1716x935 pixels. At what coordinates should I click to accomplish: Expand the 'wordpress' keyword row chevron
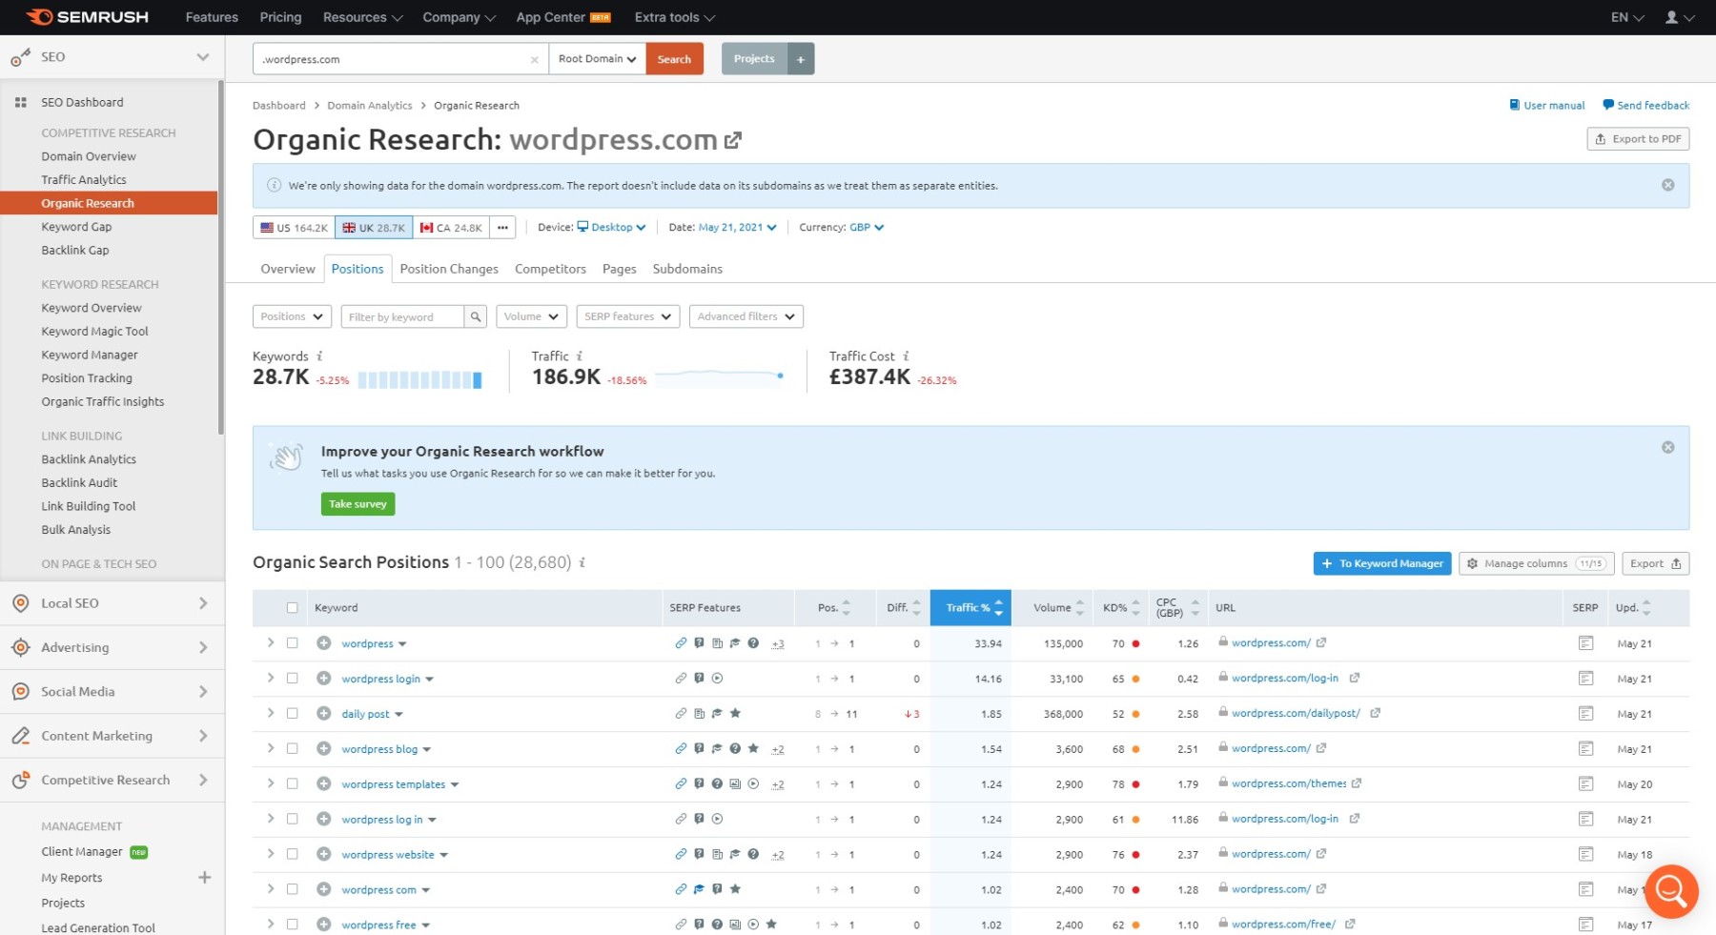[271, 643]
